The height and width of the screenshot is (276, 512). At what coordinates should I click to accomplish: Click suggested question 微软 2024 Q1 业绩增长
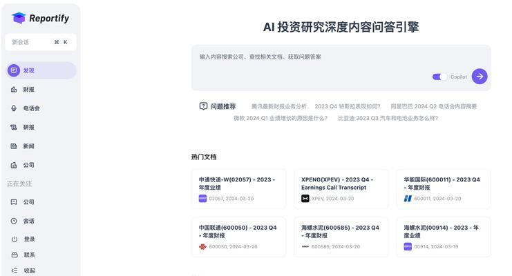[x=280, y=118]
